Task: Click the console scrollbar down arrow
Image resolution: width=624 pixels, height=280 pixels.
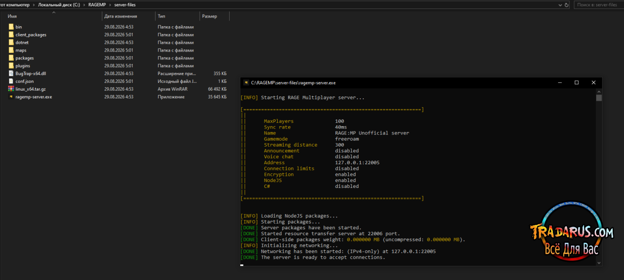Action: pos(599,263)
